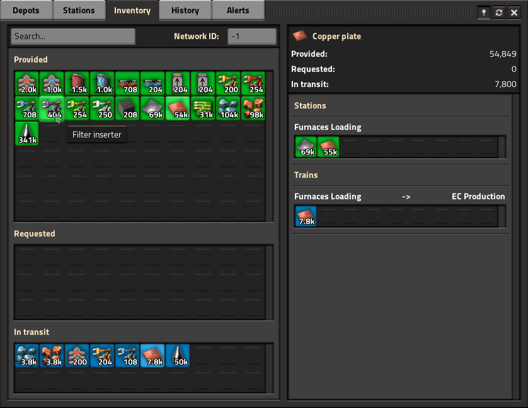The image size is (528, 408).
Task: Click the In transit value 7,800
Action: point(505,85)
